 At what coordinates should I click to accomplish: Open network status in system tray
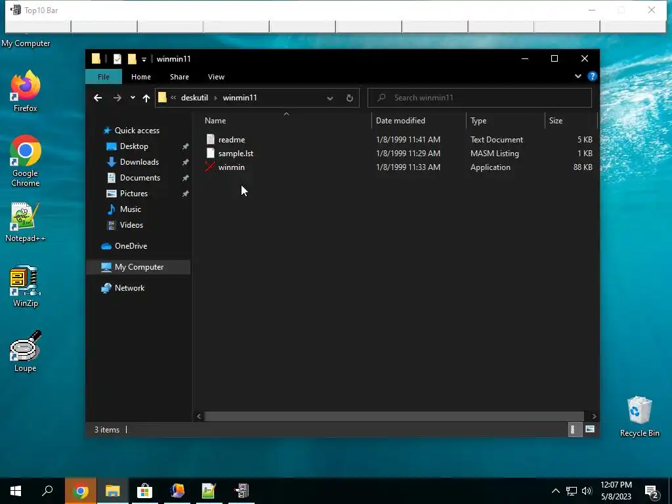[x=572, y=491]
